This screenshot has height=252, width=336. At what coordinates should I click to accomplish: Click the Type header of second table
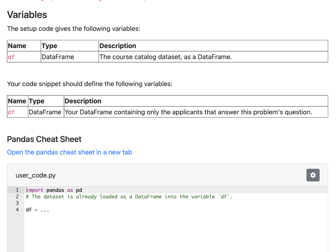pyautogui.click(x=37, y=101)
